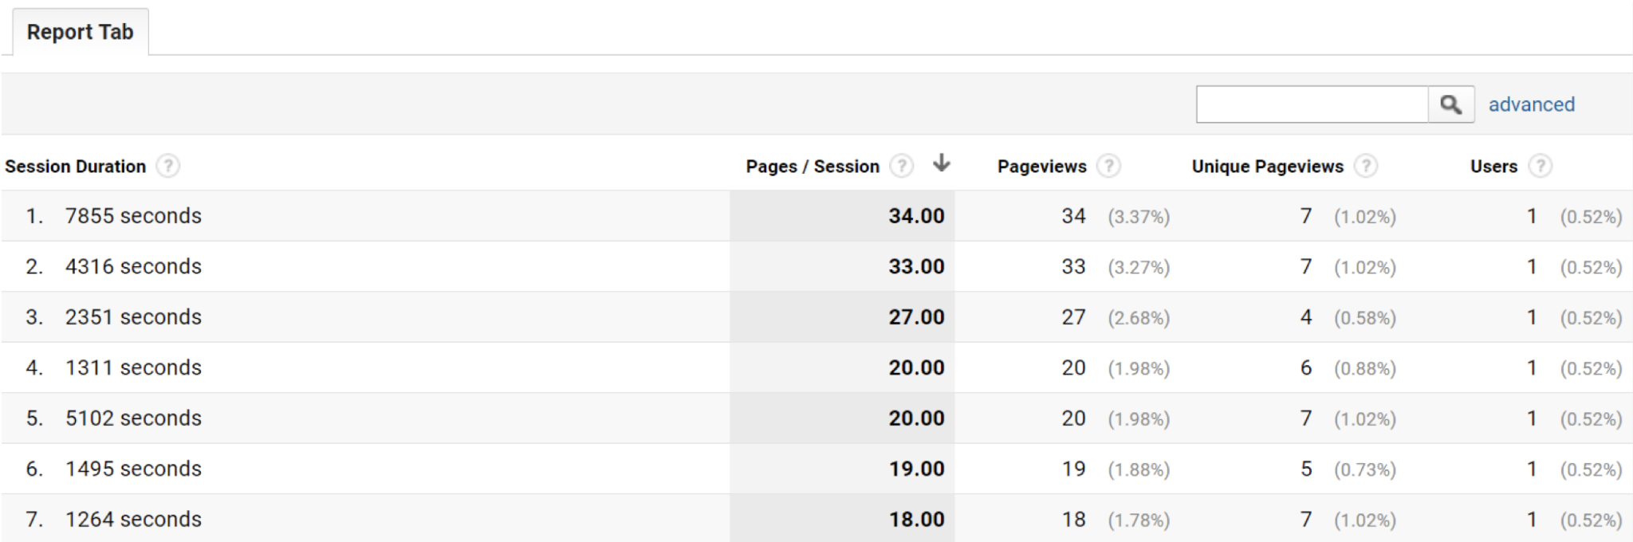Sort by Unique Pageviews column header
The width and height of the screenshot is (1633, 542).
(1267, 167)
